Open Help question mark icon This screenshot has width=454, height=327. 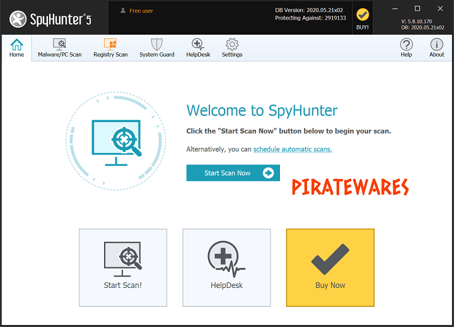(406, 48)
